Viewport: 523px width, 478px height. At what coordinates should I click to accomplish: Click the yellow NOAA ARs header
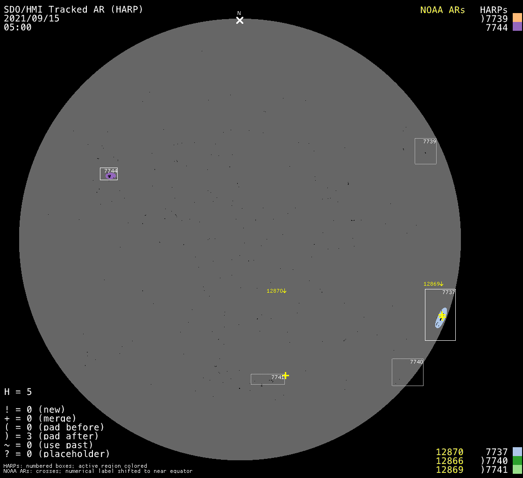442,10
